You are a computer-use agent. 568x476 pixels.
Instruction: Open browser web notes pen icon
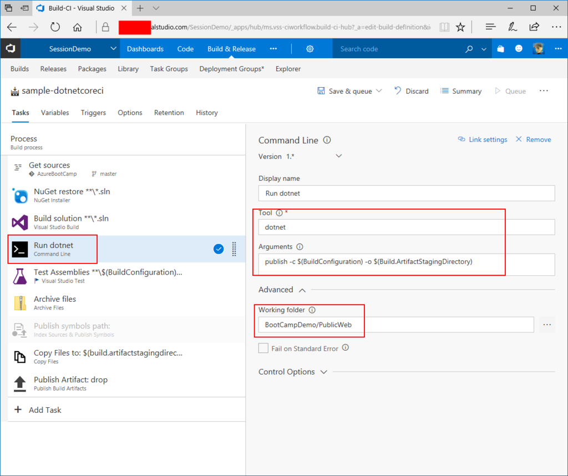(512, 27)
